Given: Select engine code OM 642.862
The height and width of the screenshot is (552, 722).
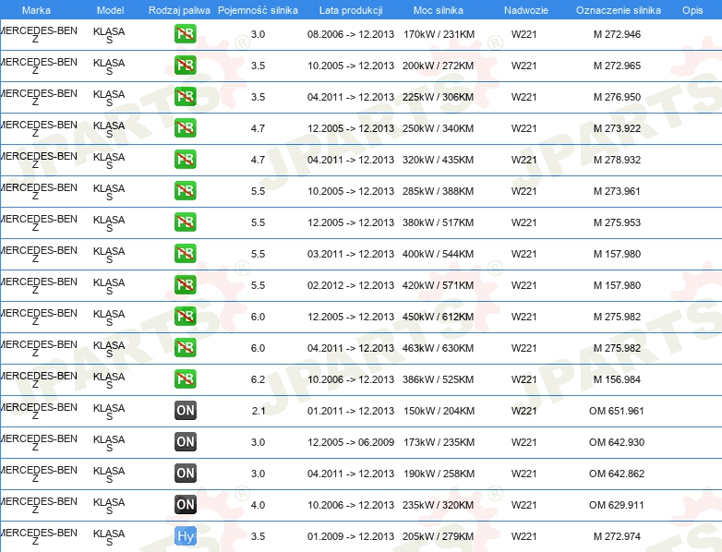Looking at the screenshot, I should pyautogui.click(x=617, y=473).
